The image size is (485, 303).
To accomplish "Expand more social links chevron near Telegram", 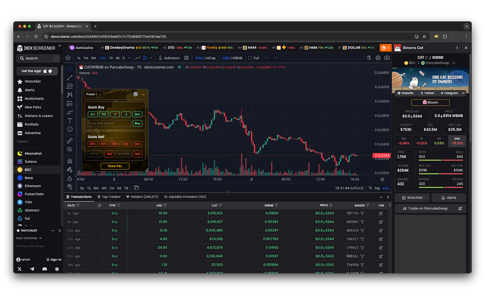I will coord(463,93).
